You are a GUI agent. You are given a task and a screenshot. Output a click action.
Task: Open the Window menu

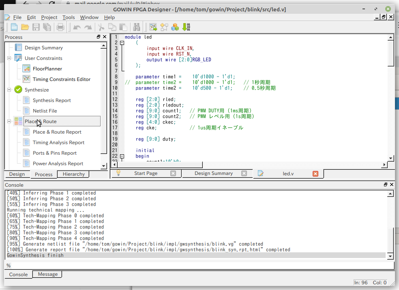pos(89,17)
